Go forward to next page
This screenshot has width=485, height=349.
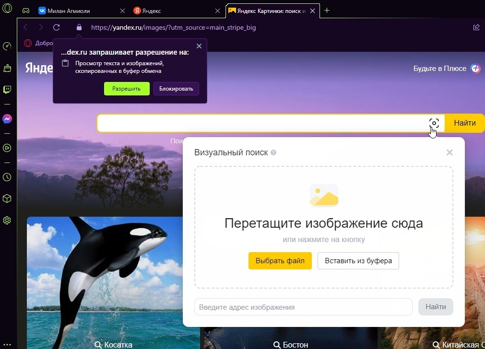41,27
